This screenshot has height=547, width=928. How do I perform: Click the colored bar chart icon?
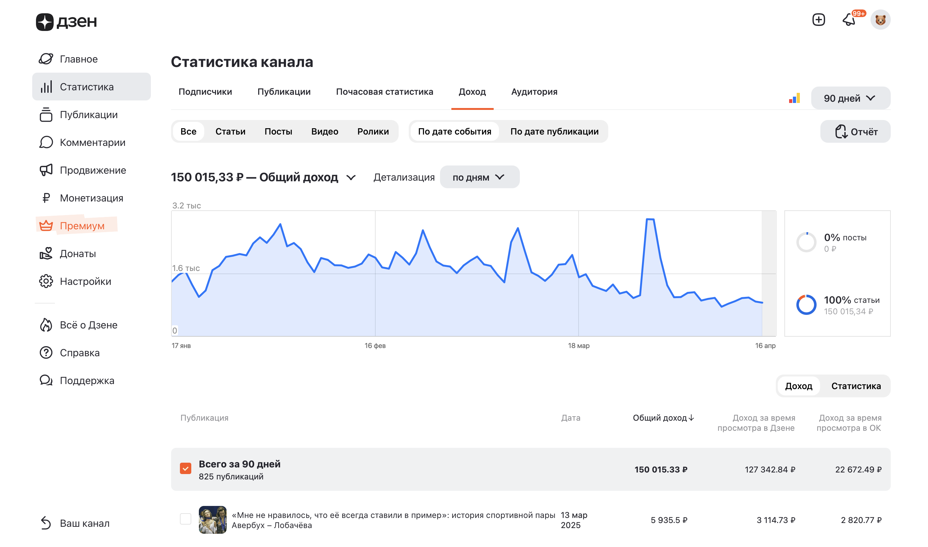794,99
